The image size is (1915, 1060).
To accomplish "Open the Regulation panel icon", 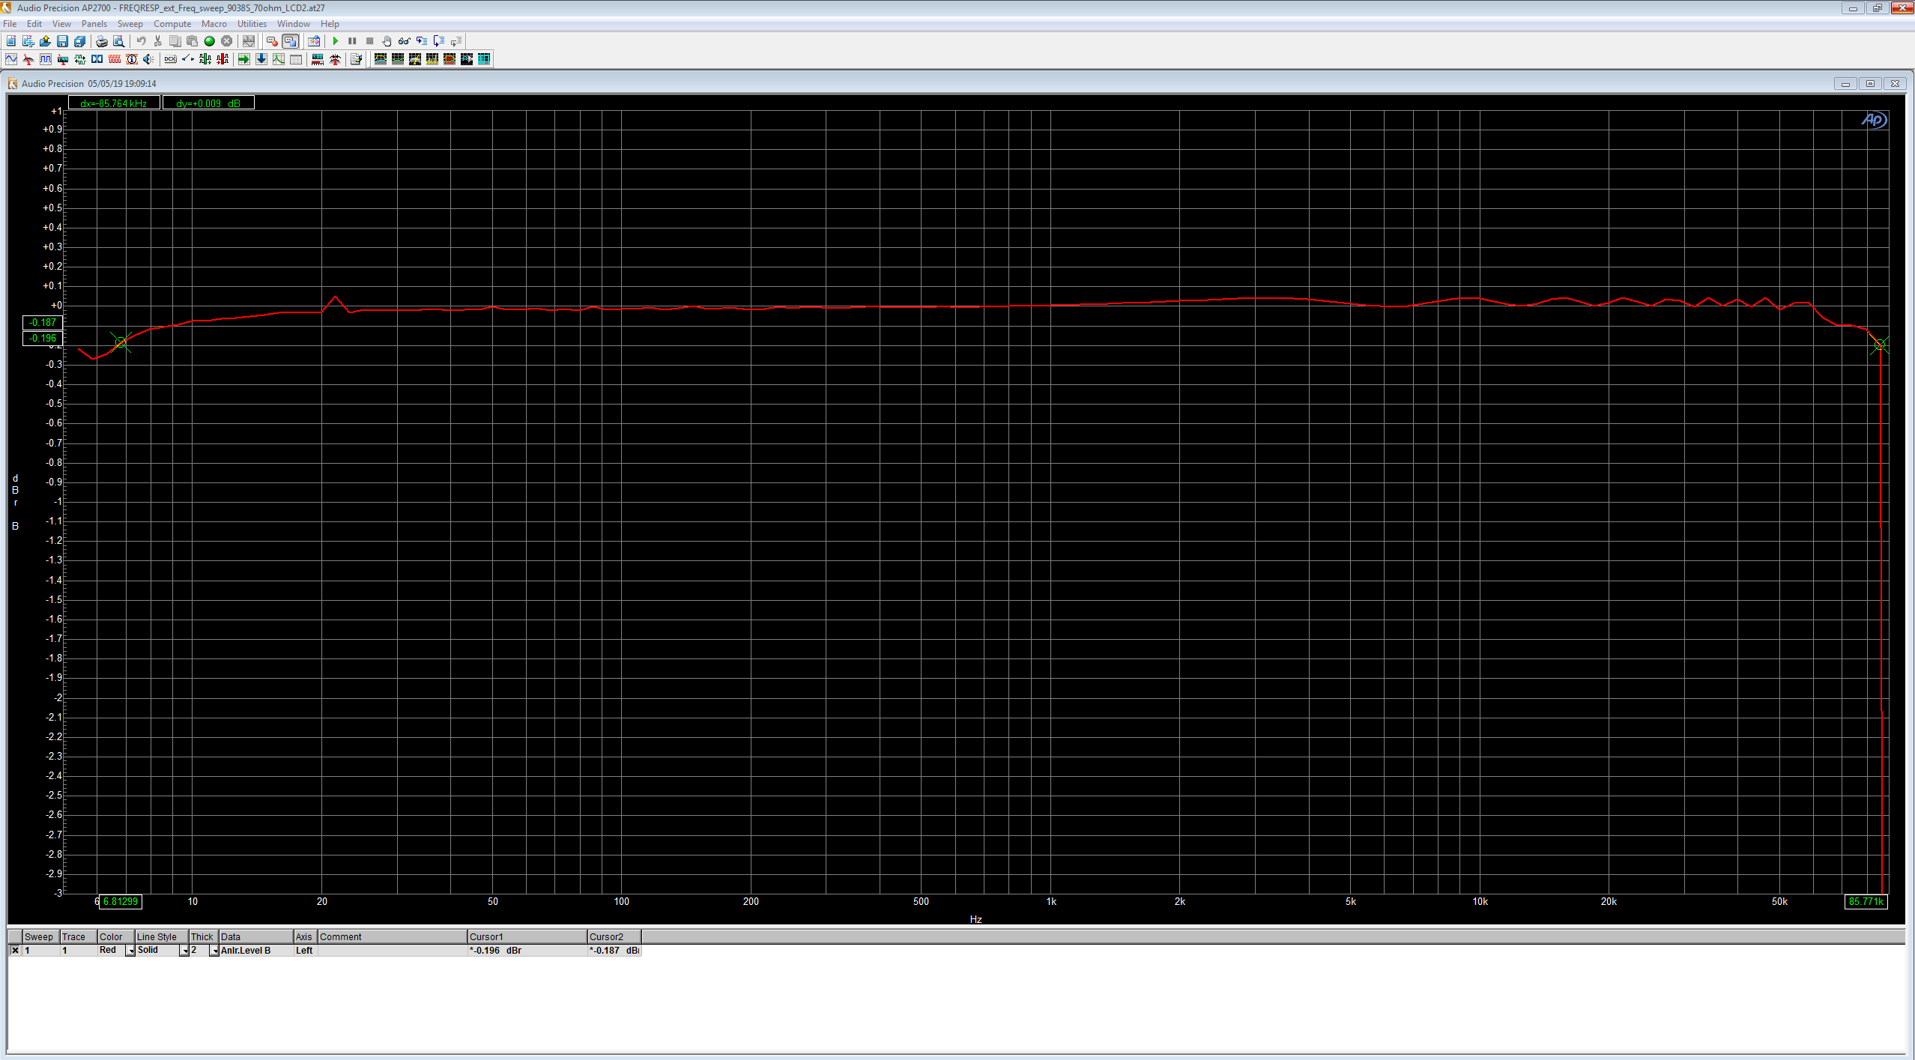I will click(335, 59).
